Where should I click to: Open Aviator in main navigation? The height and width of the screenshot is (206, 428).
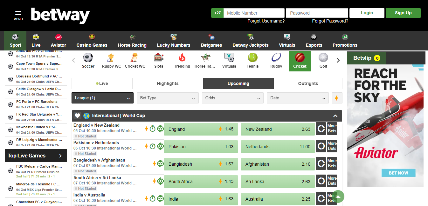coord(59,41)
